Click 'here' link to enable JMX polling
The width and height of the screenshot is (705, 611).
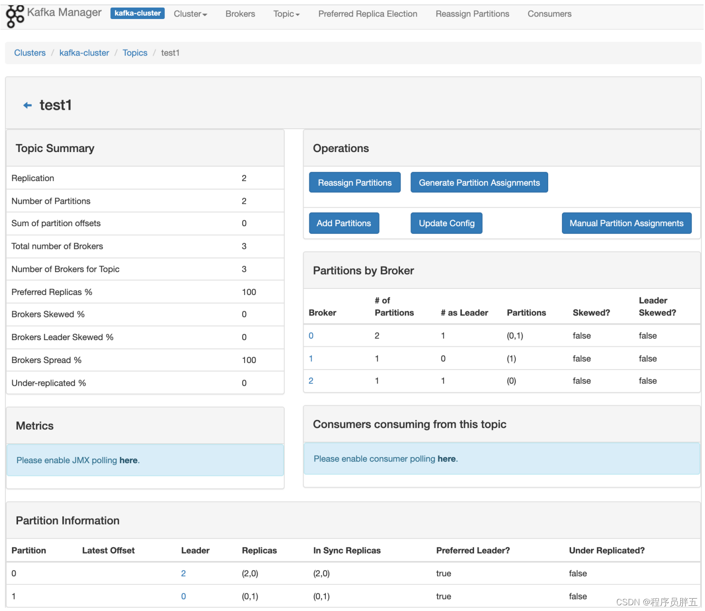pos(128,460)
